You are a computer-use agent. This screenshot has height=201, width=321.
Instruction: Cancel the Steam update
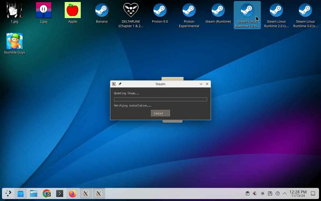coord(160,113)
